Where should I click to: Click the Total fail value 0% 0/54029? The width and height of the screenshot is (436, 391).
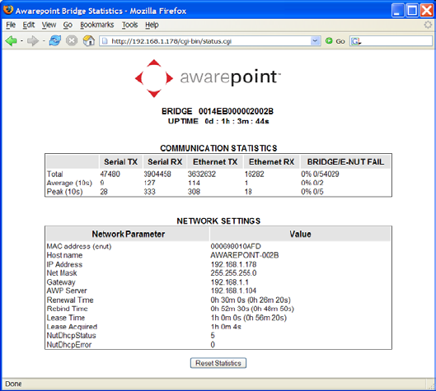320,175
